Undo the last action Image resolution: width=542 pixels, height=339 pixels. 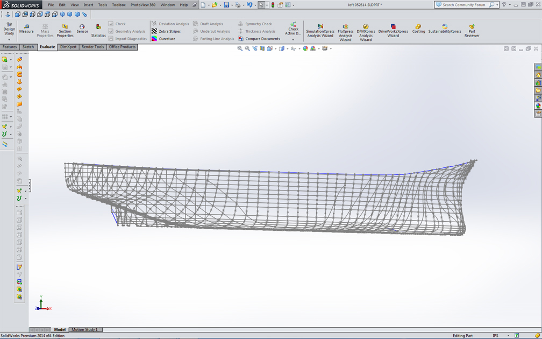[249, 5]
